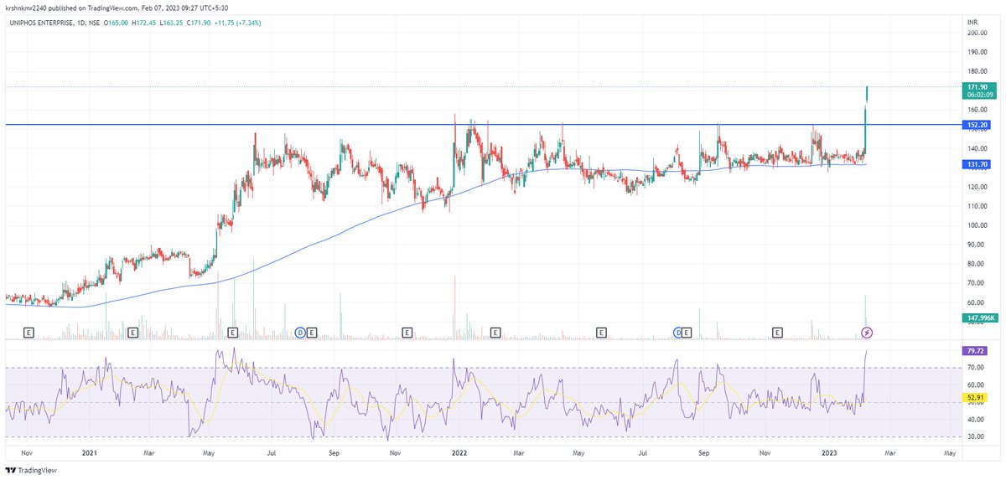Click the purple lightning event marker
The height and width of the screenshot is (480, 1006).
click(x=868, y=333)
